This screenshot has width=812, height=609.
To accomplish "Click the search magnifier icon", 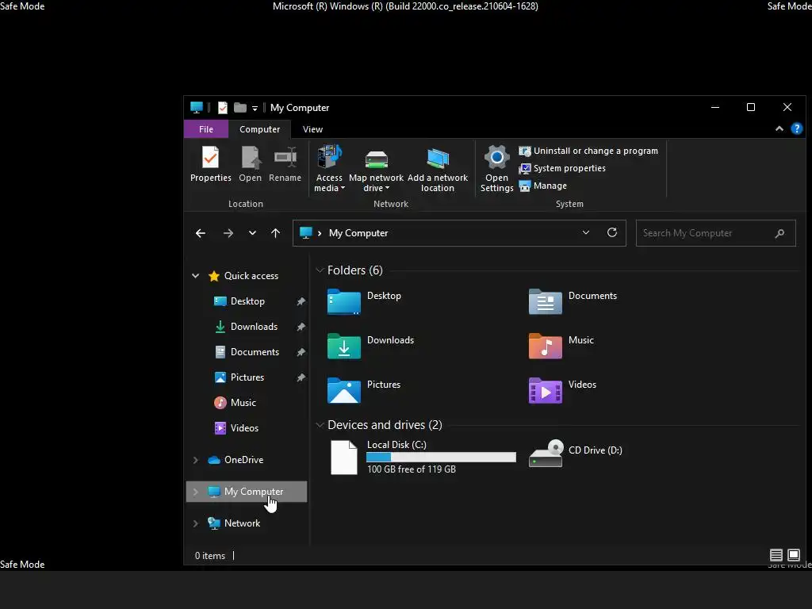I will [779, 233].
